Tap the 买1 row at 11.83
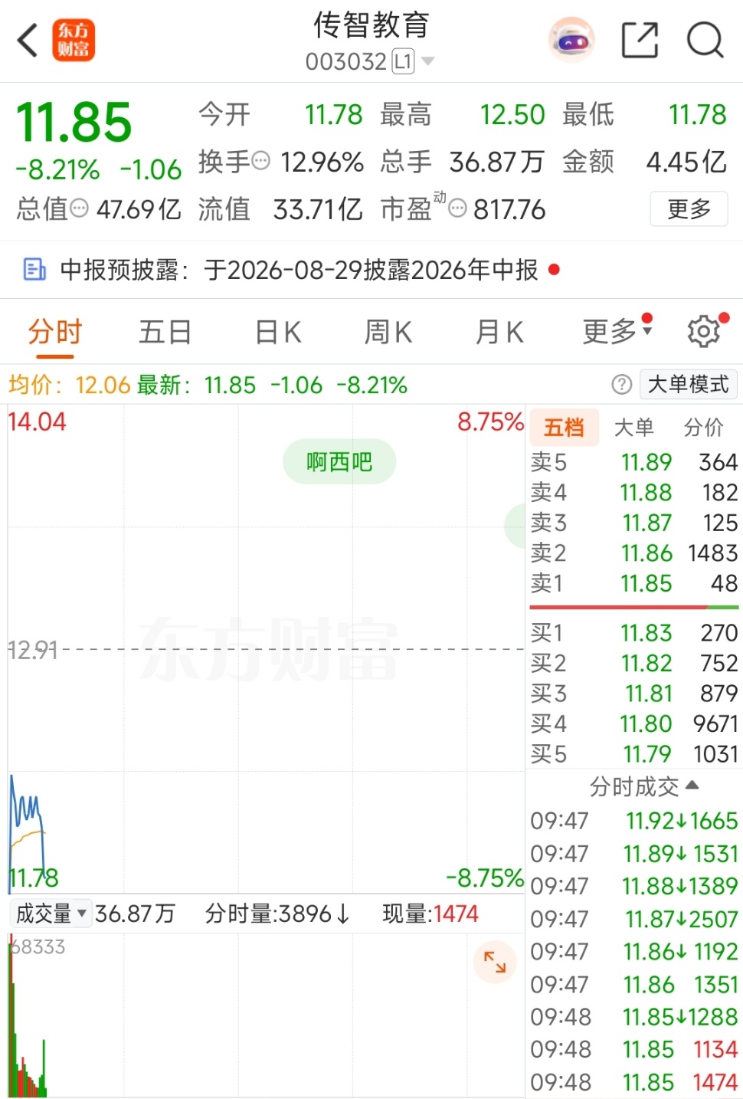Screen dimensions: 743x1099 pyautogui.click(x=633, y=632)
